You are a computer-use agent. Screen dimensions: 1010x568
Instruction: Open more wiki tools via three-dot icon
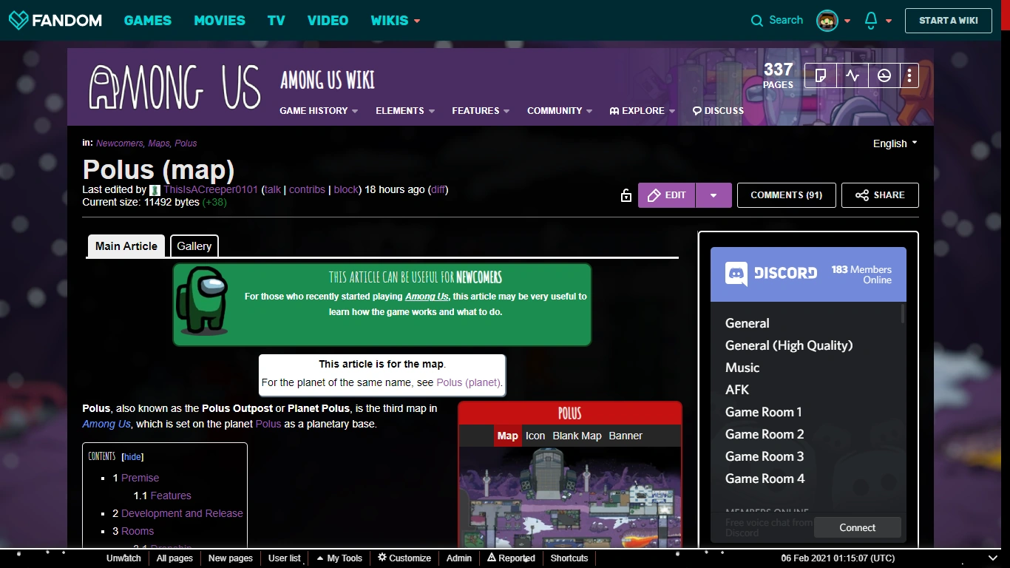click(x=909, y=75)
